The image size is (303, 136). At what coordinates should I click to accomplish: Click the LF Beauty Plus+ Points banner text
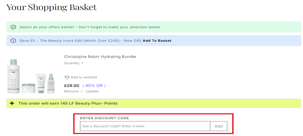(68, 103)
